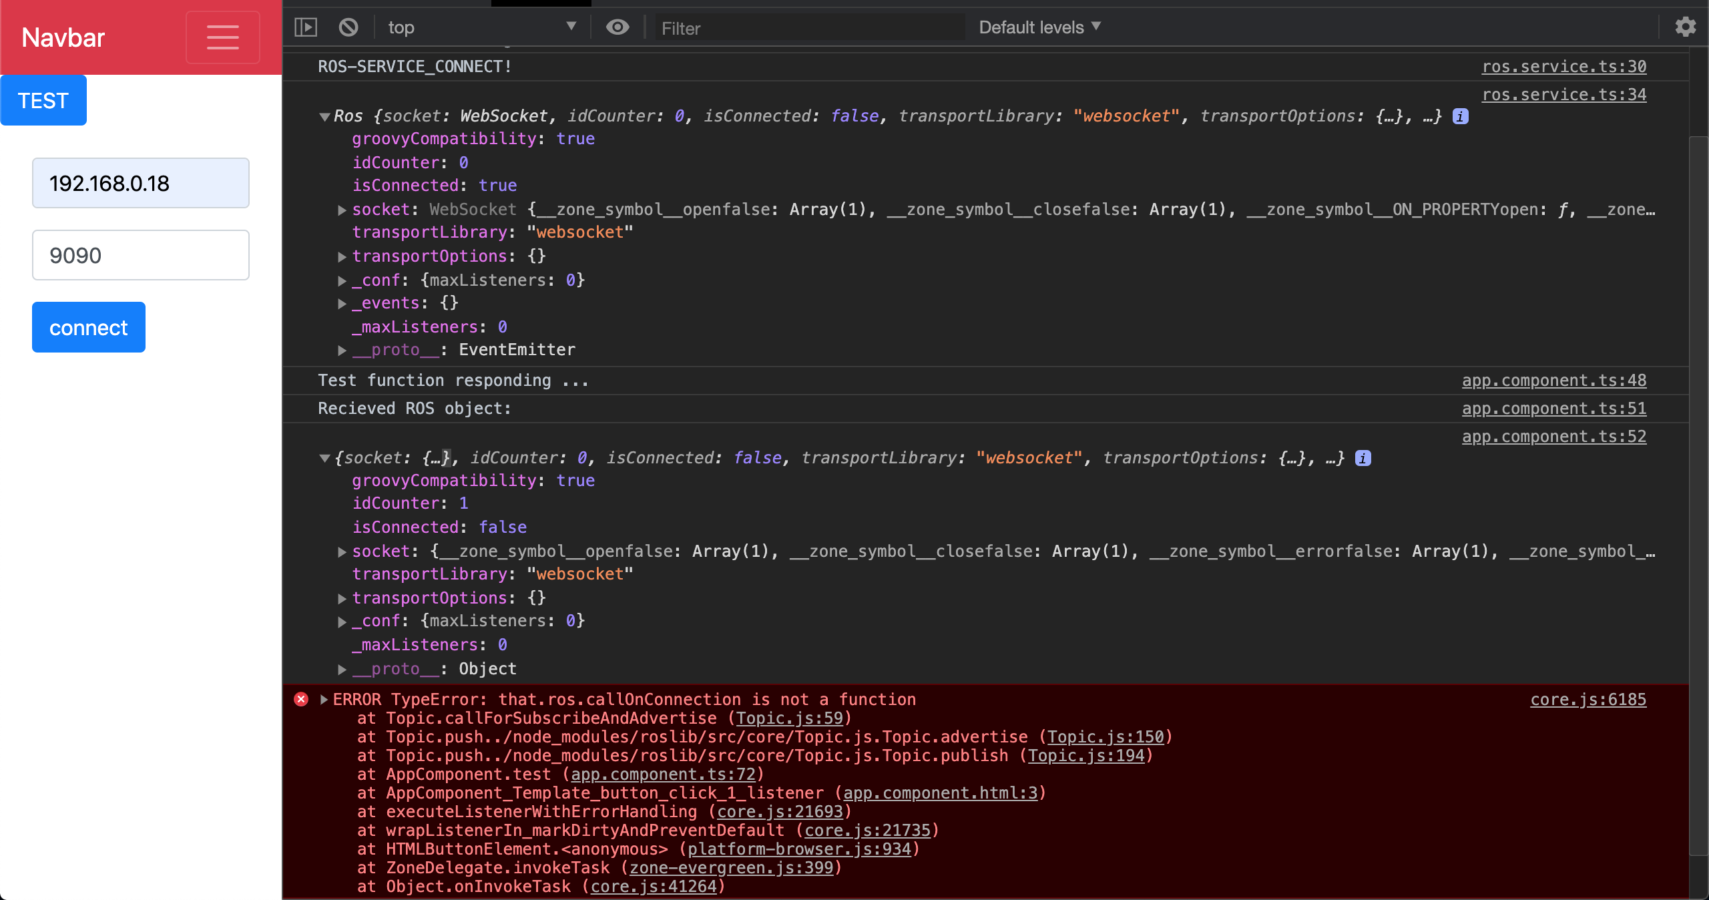
Task: Open Topic.js:194 in stack trace
Action: (1086, 755)
